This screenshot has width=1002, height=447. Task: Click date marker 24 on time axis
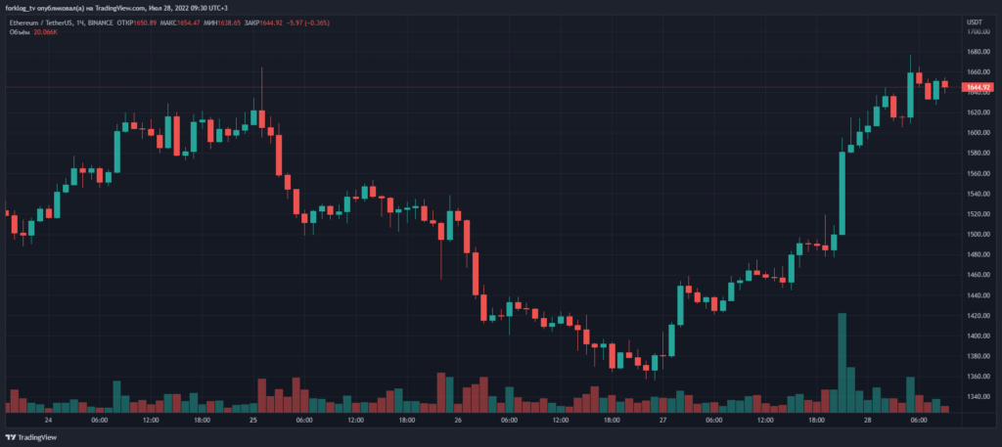[x=49, y=421]
